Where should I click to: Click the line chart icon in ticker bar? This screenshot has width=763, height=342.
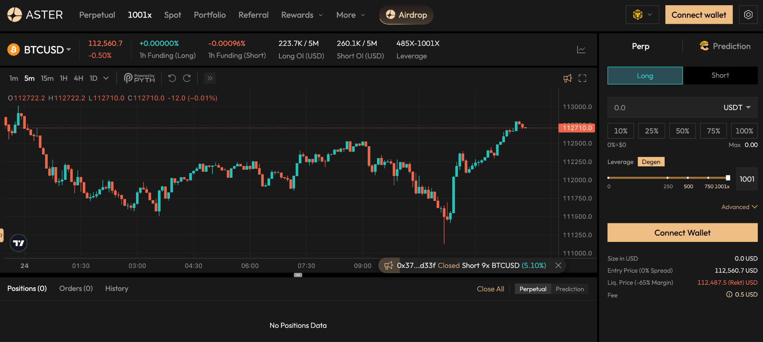[581, 49]
